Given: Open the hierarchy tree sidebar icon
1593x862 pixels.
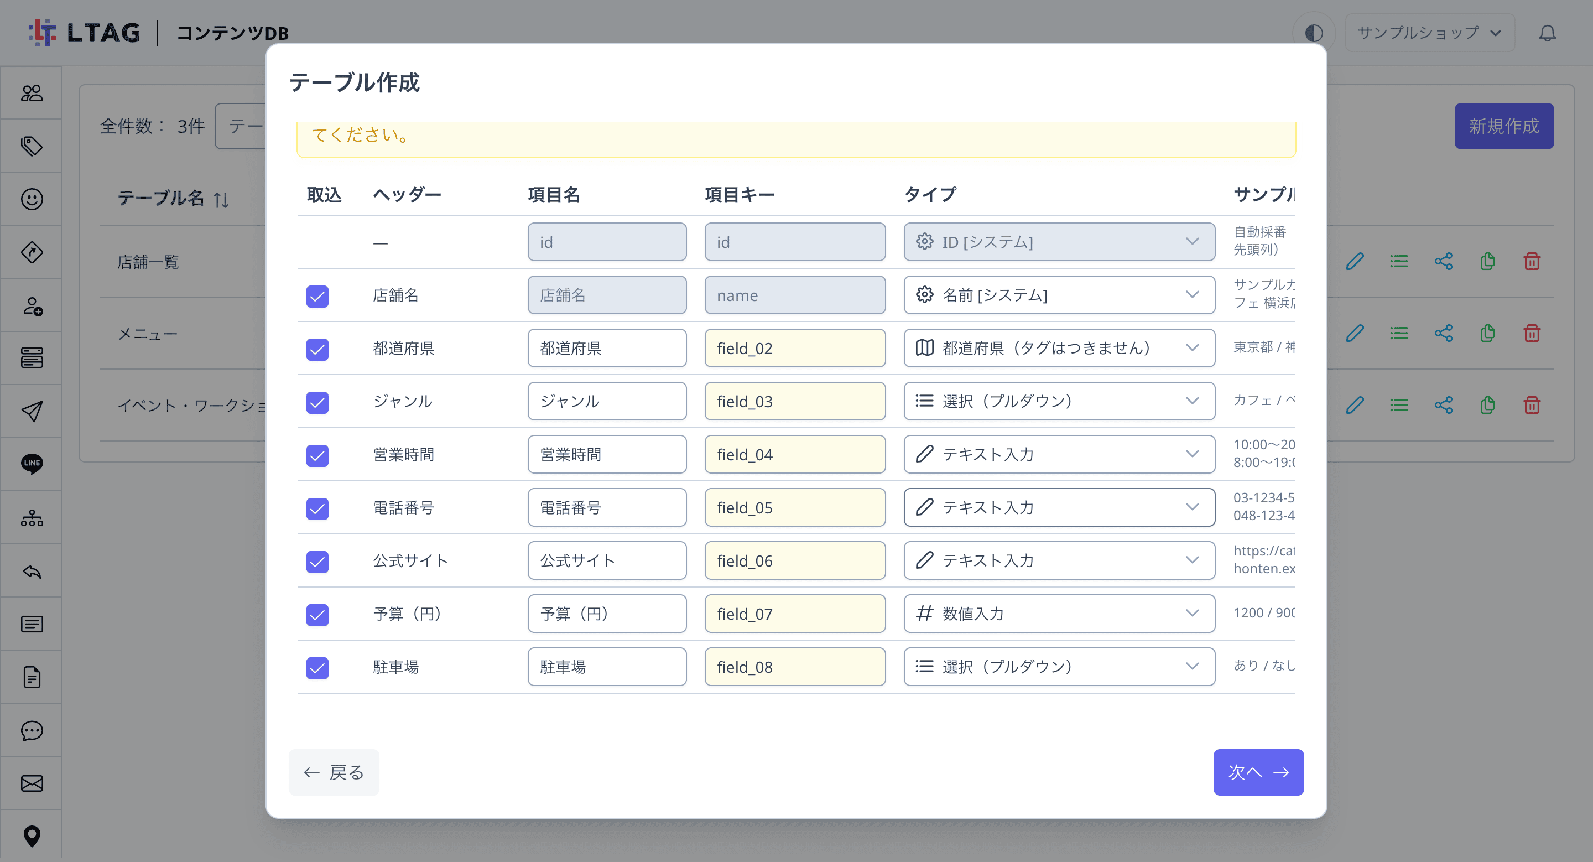Looking at the screenshot, I should coord(32,517).
